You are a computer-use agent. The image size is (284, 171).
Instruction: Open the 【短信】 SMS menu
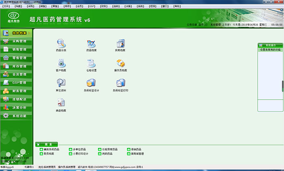click(x=153, y=6)
